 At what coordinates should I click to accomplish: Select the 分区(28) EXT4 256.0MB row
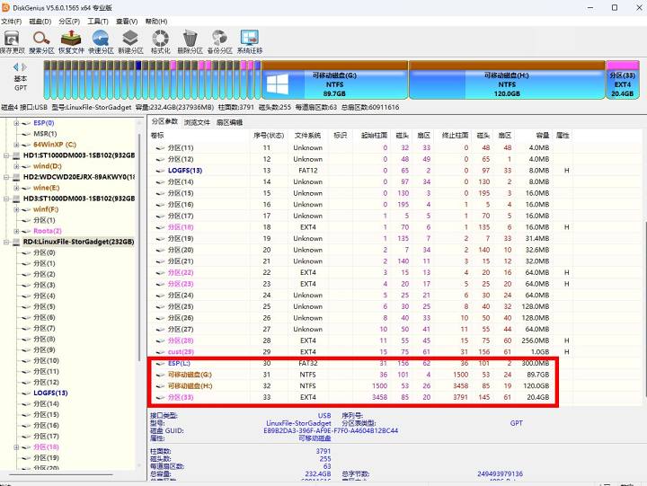(x=360, y=340)
